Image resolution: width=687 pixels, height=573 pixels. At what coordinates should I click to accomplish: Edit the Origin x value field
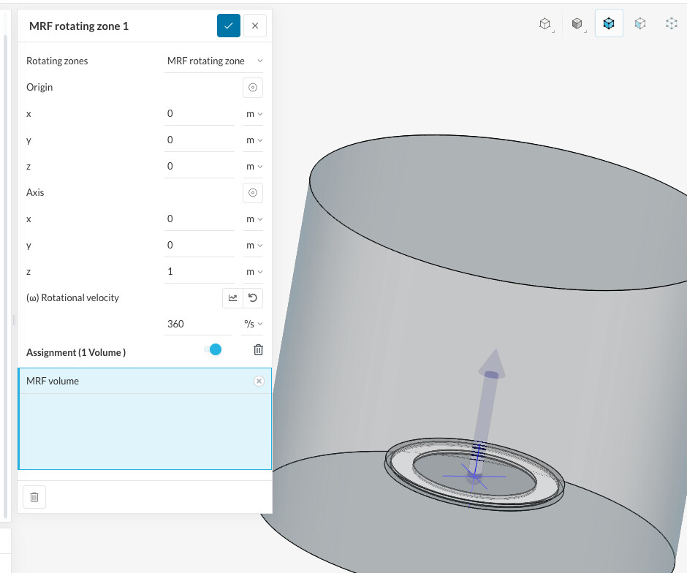[200, 114]
